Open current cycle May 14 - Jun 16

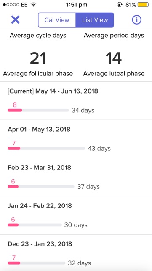(x=76, y=101)
